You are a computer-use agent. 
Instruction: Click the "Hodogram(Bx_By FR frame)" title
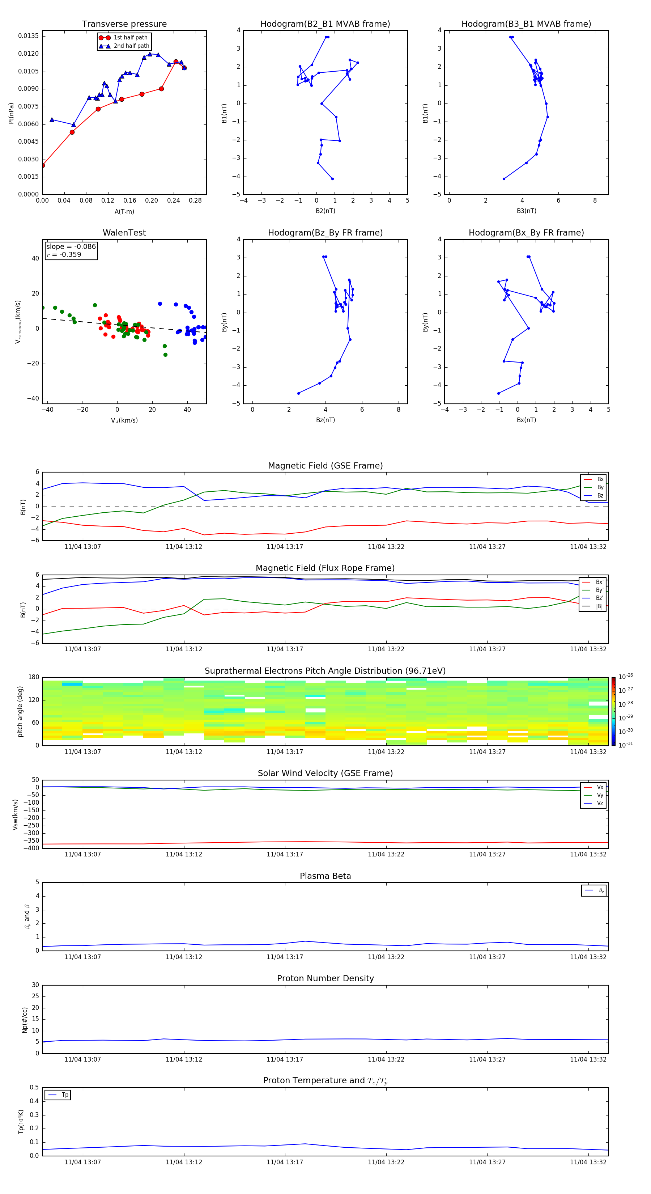[x=526, y=233]
